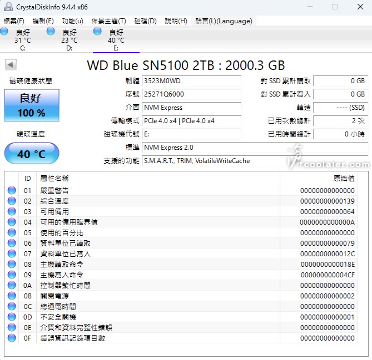Image resolution: width=372 pixels, height=360 pixels.
Task: Select drive C: status orb
Action: (4, 32)
